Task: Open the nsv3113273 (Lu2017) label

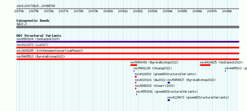Action: (32, 45)
